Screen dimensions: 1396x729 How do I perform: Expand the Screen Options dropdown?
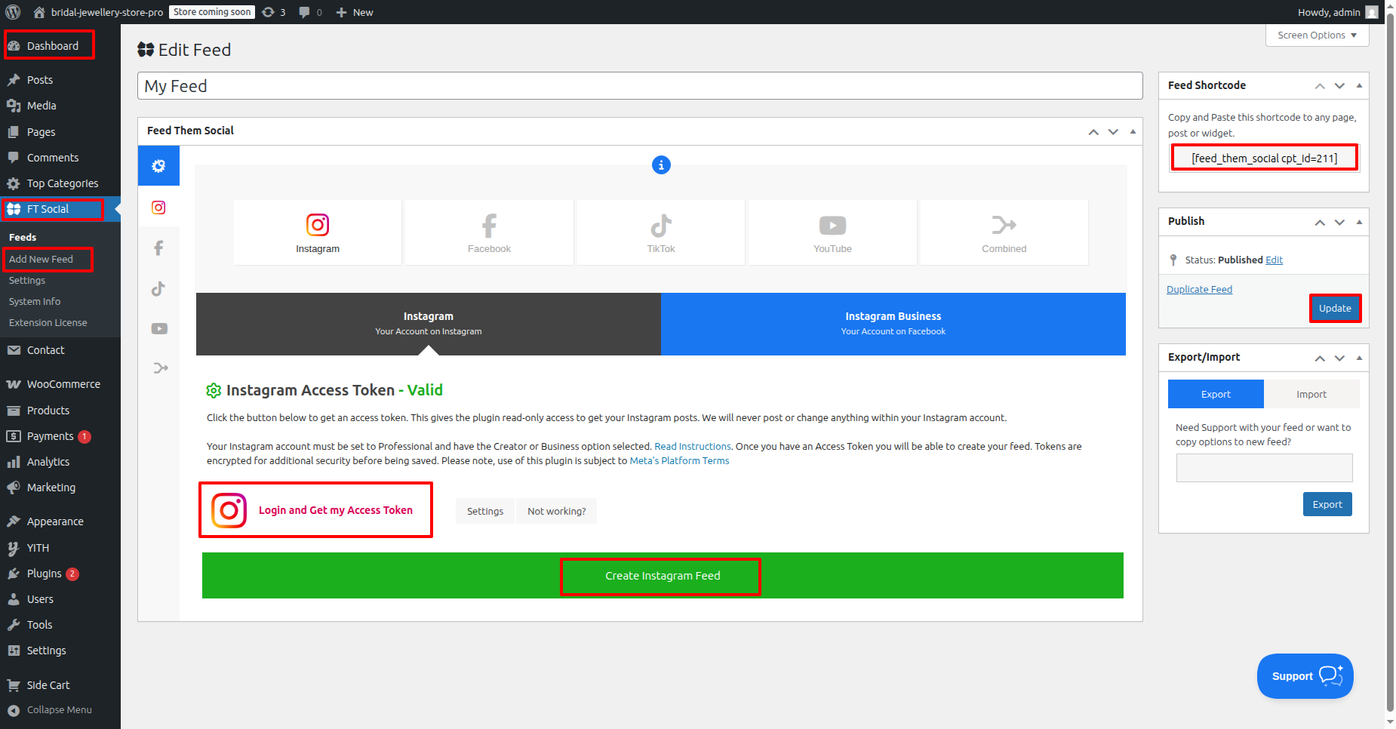click(x=1317, y=35)
